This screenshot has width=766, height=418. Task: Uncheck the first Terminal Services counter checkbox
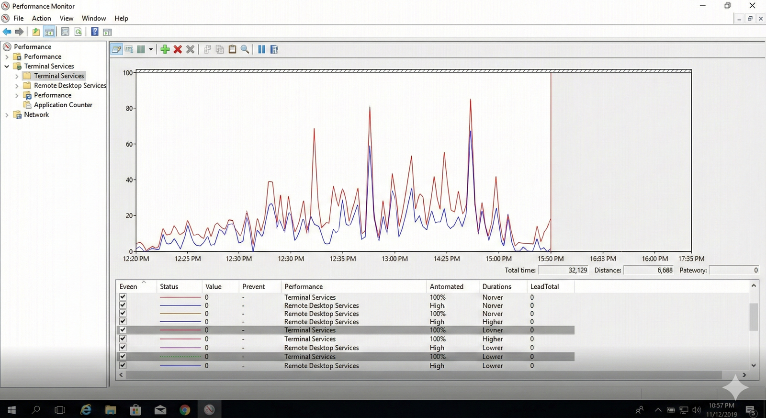pyautogui.click(x=123, y=297)
